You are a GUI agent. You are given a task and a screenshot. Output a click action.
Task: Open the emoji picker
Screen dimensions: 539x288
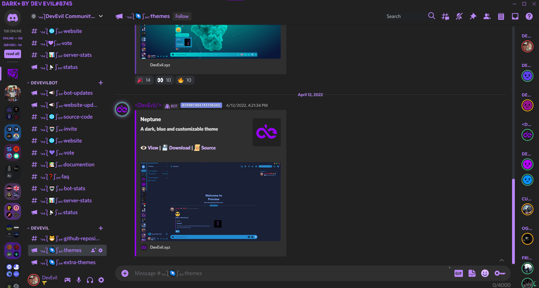[x=485, y=273]
